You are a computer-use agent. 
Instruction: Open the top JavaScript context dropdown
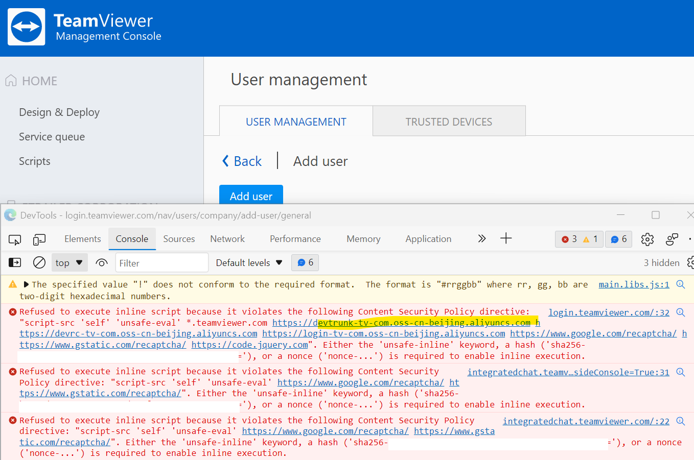point(70,262)
